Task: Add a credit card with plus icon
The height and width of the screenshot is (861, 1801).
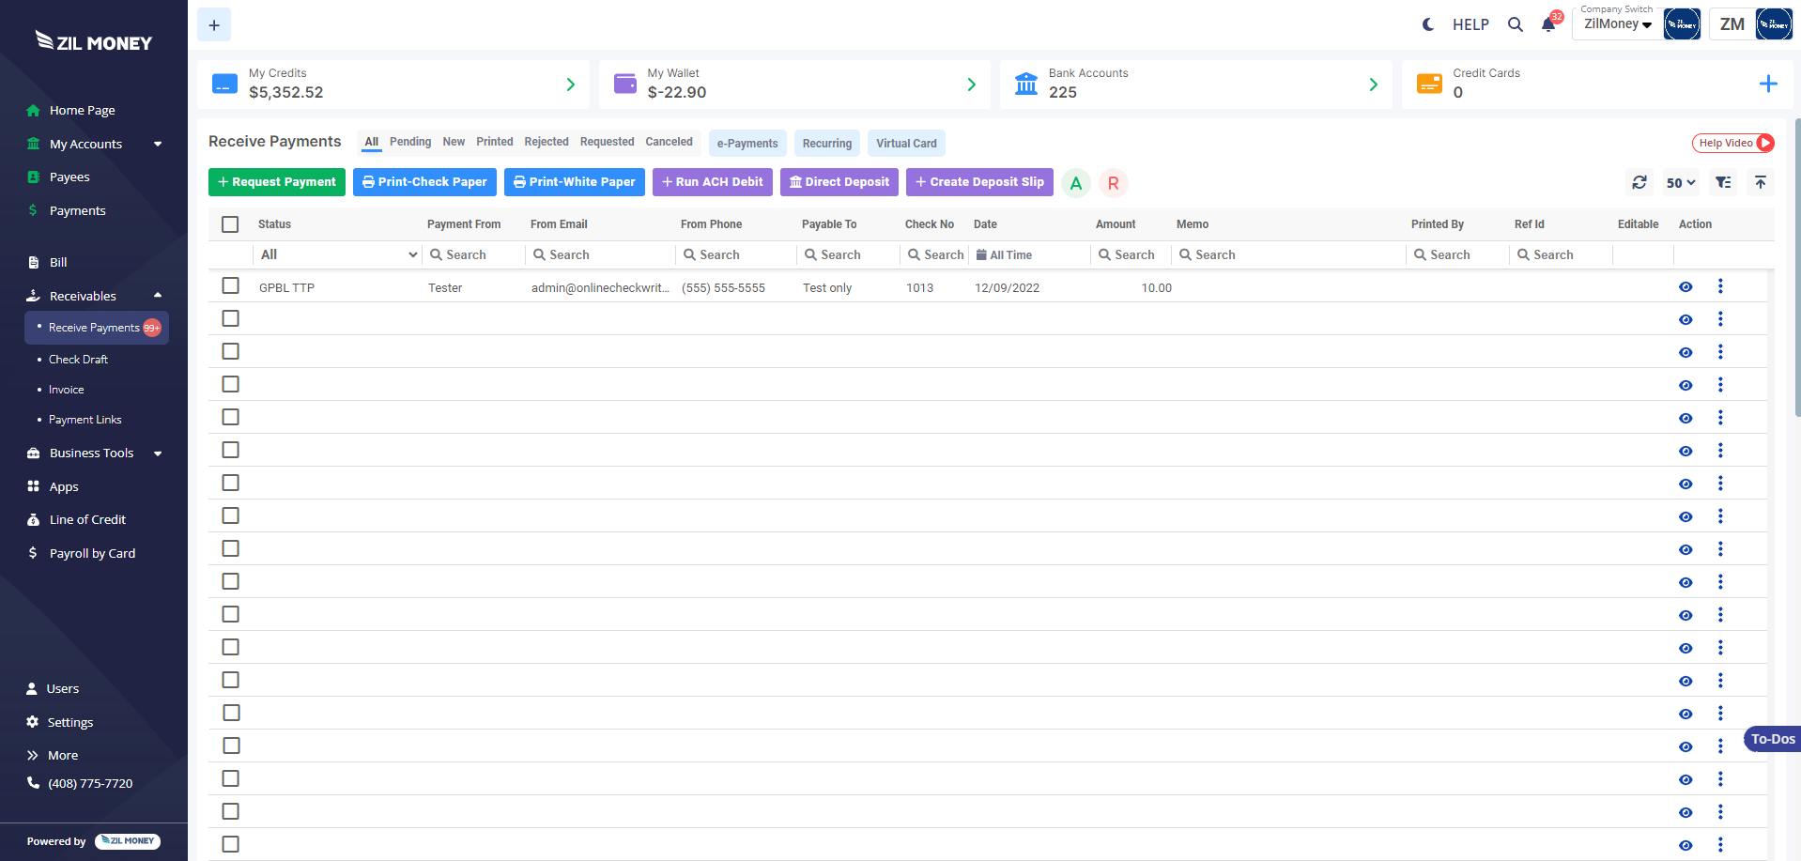Action: 1768,84
